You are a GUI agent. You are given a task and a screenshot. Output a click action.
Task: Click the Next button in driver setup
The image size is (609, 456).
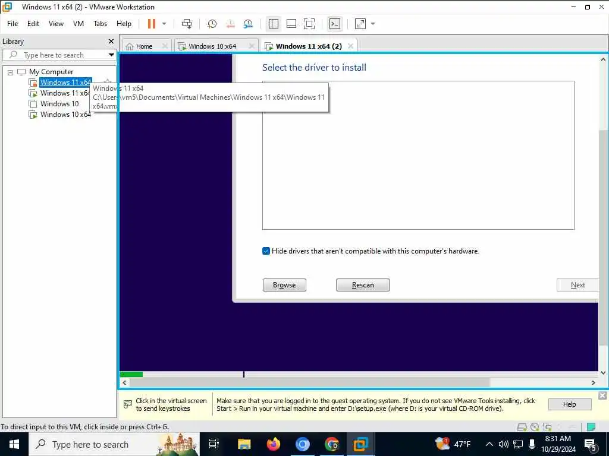point(577,285)
